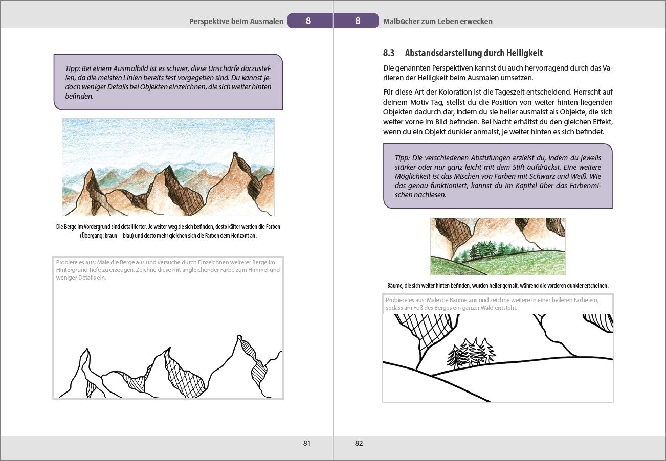Click the header "Malbücher zum Leben erwecken"
The width and height of the screenshot is (666, 461).
[x=437, y=21]
